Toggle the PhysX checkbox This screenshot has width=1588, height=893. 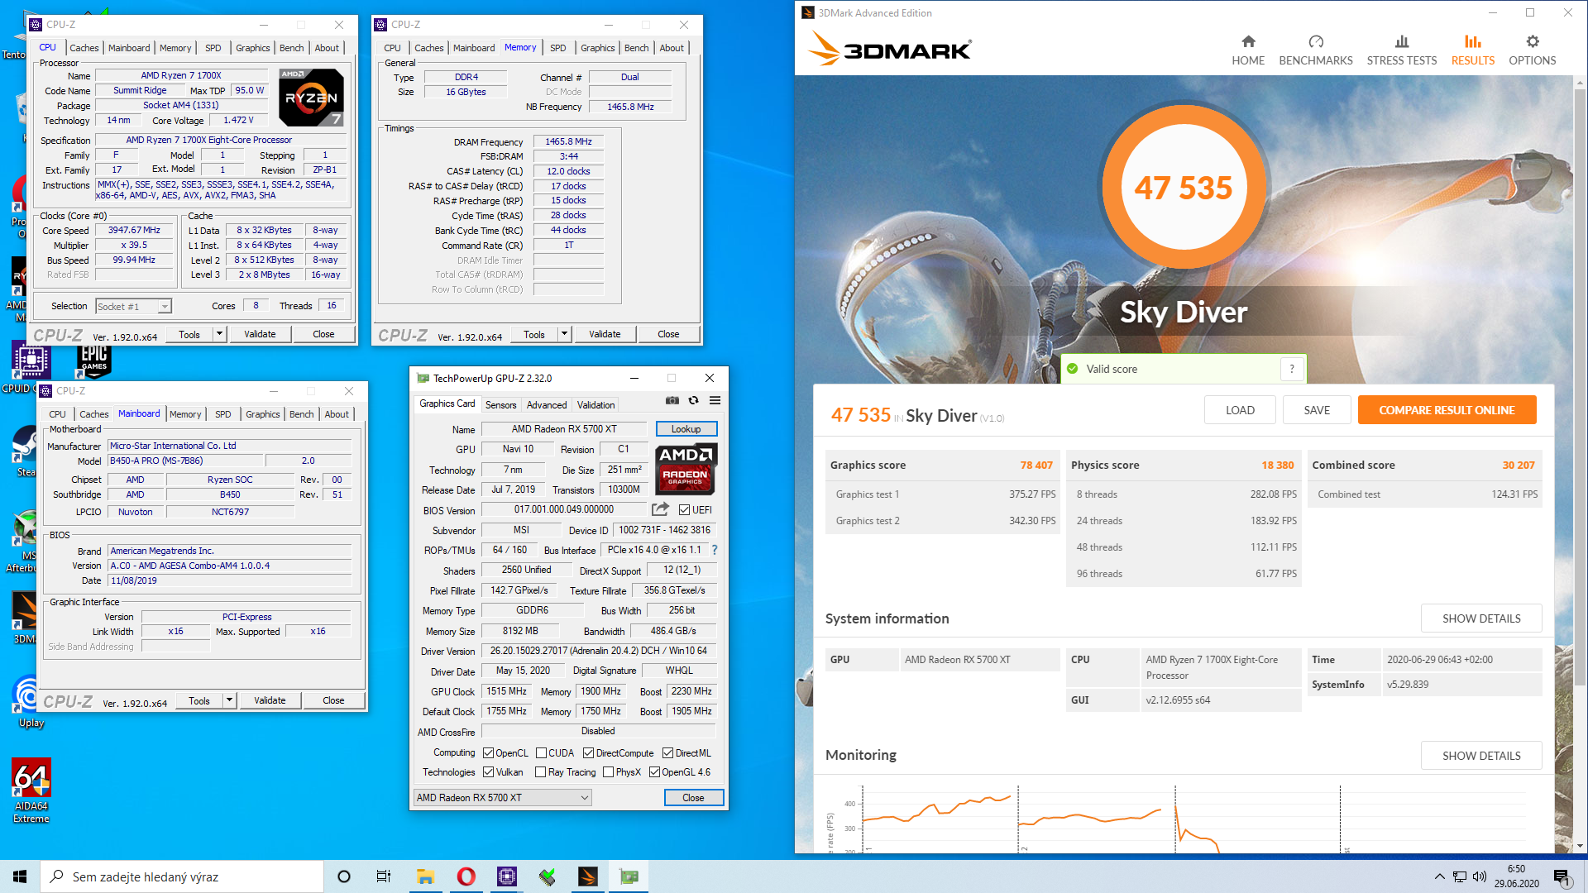[608, 772]
